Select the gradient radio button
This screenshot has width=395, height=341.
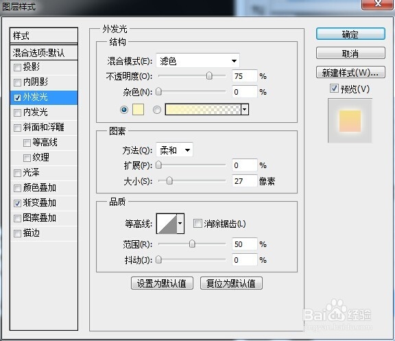(x=157, y=110)
